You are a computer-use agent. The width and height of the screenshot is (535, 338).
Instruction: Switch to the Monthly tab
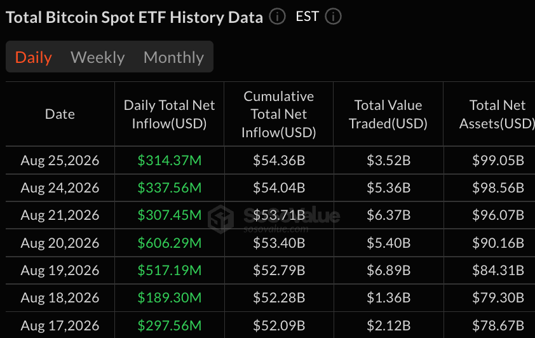coord(173,57)
